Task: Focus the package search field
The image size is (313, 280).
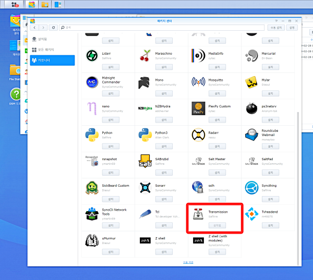Action: 162,28
